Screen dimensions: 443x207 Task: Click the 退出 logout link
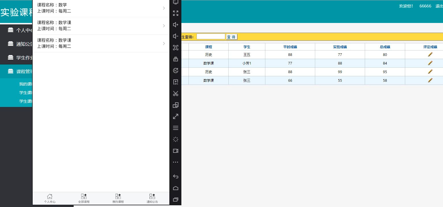(x=439, y=6)
